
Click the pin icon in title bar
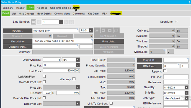point(189,2)
